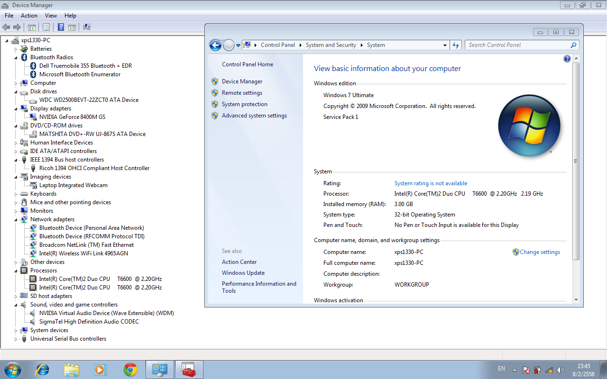
Task: Toggle the Show/Hide Action Pane toolbar icon
Action: click(72, 27)
